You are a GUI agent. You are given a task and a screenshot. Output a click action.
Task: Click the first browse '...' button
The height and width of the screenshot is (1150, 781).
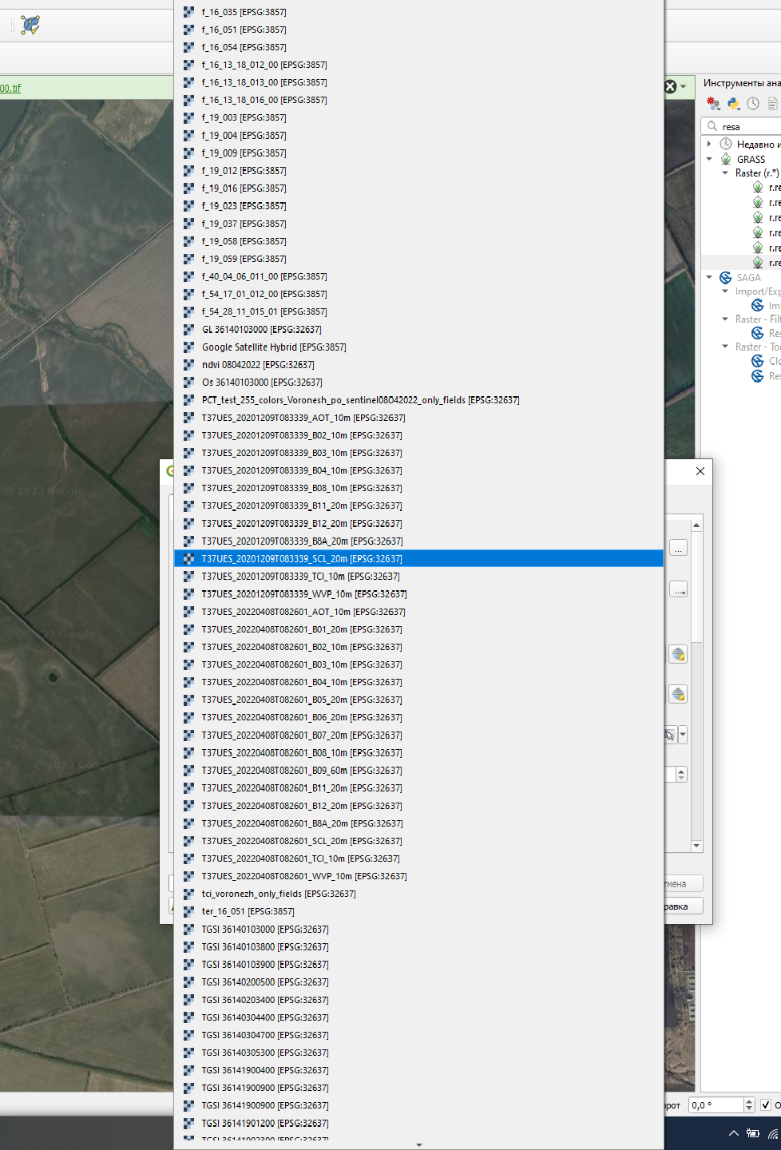678,549
